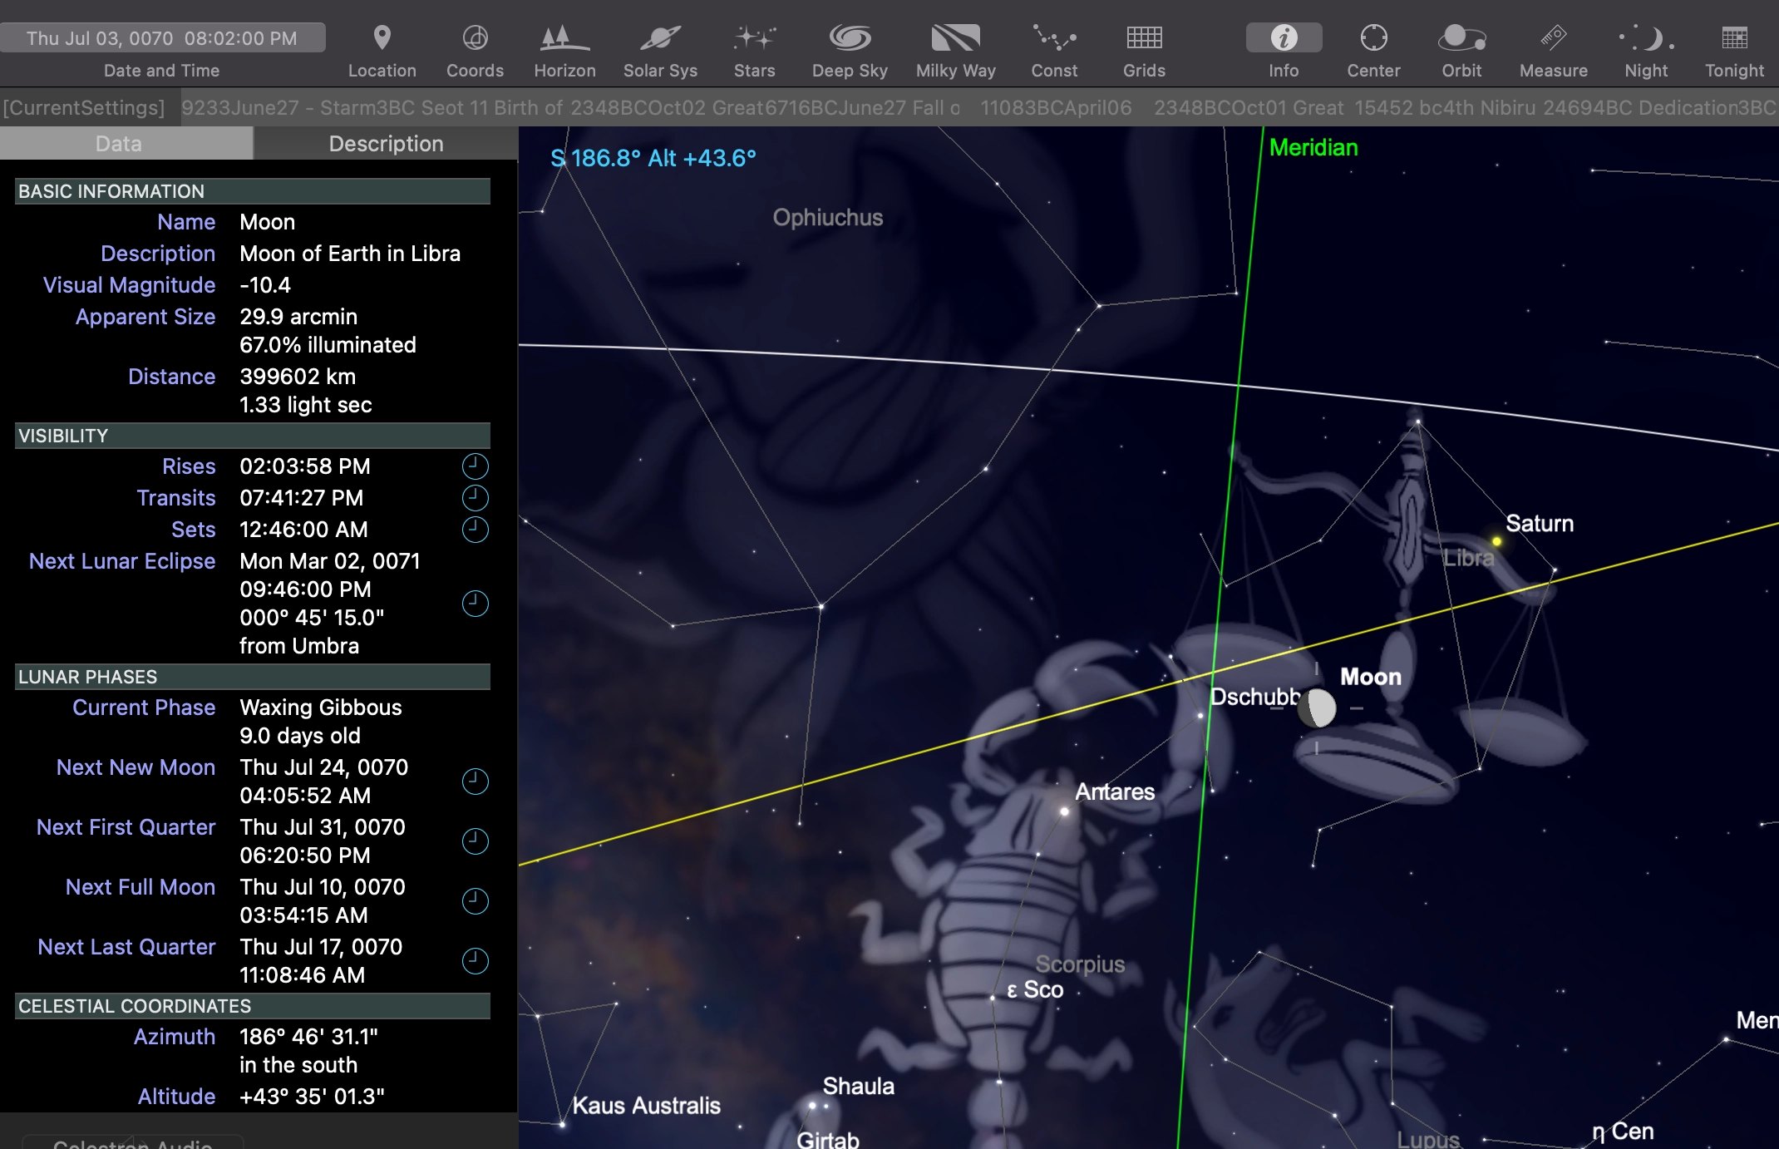The width and height of the screenshot is (1779, 1149).
Task: Center the selected object icon
Action: [1373, 38]
